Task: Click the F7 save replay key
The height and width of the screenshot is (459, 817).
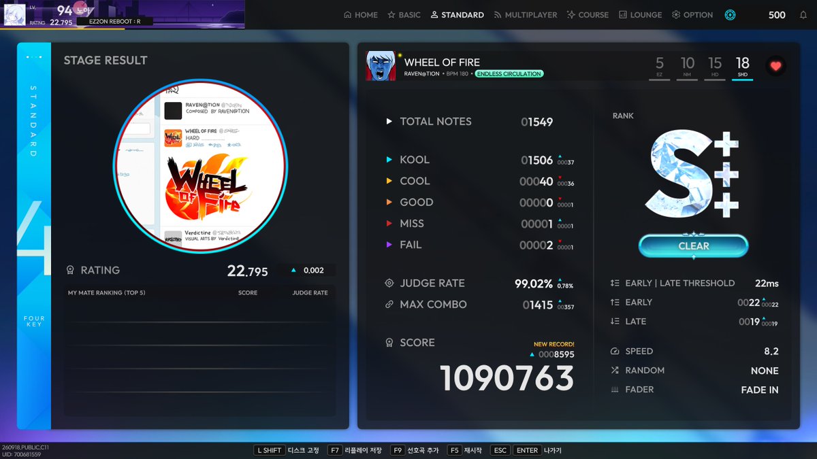Action: pos(335,450)
